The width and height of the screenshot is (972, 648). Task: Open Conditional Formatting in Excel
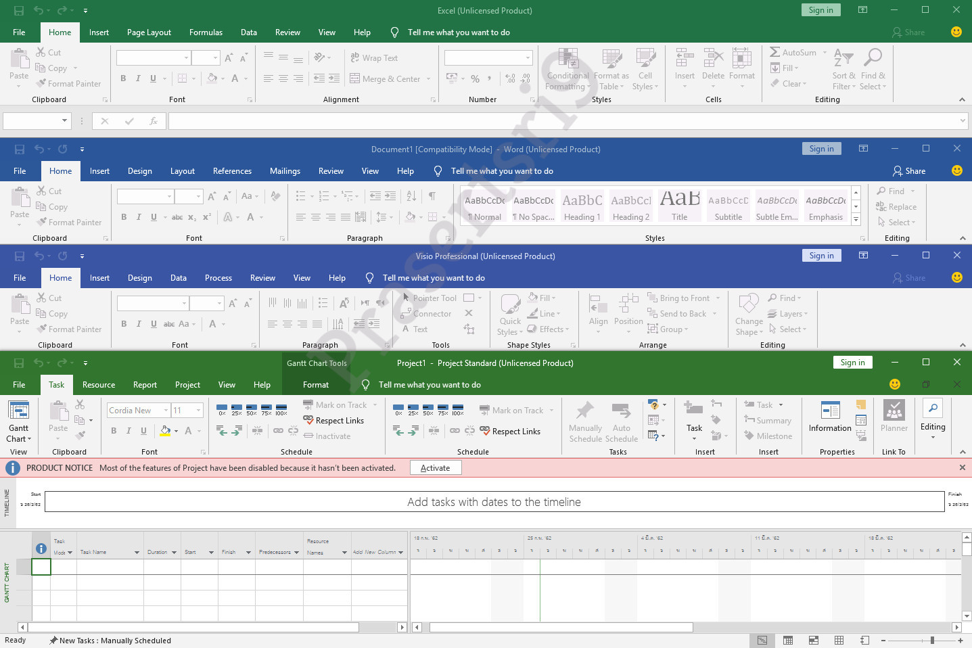[568, 69]
